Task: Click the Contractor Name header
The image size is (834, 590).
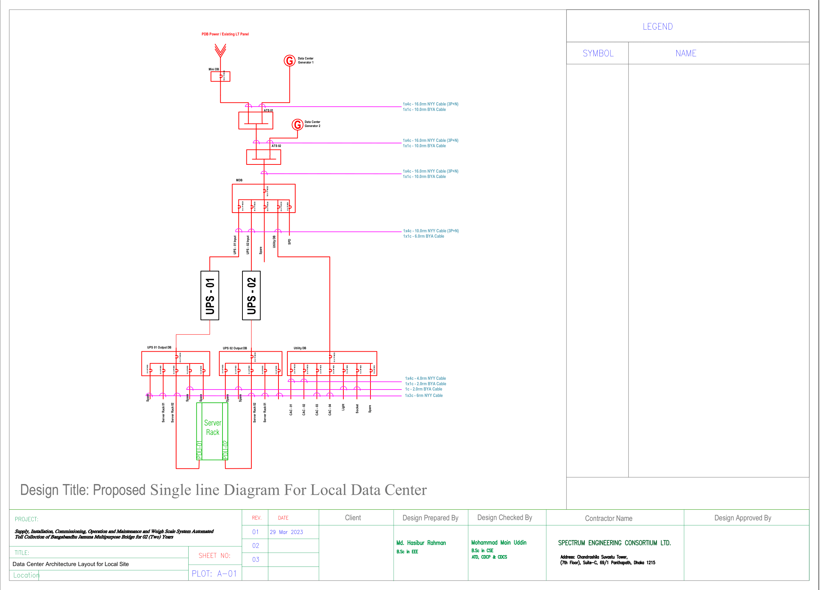Action: [609, 518]
